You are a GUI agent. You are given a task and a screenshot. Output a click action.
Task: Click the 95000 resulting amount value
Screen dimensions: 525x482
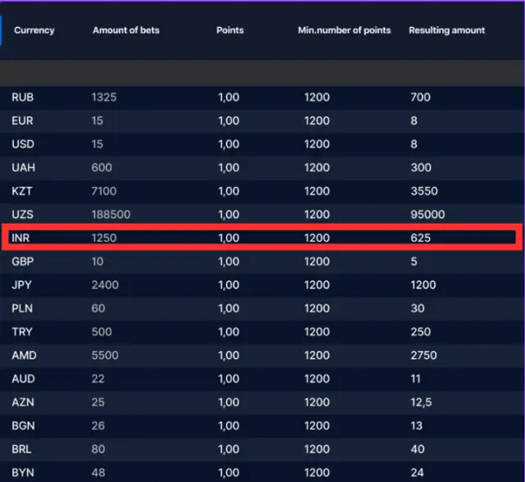click(x=427, y=215)
